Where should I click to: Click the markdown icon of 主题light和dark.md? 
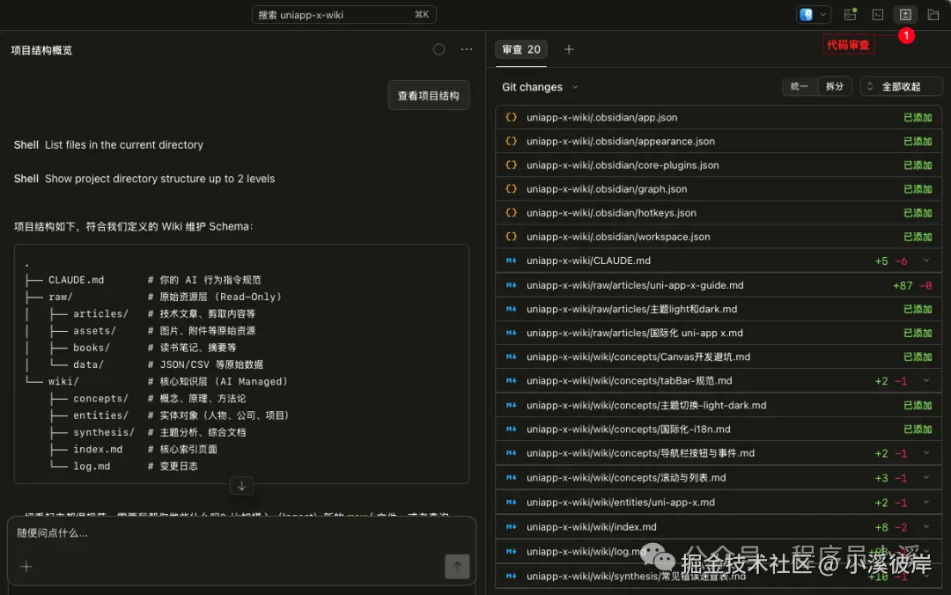point(512,309)
